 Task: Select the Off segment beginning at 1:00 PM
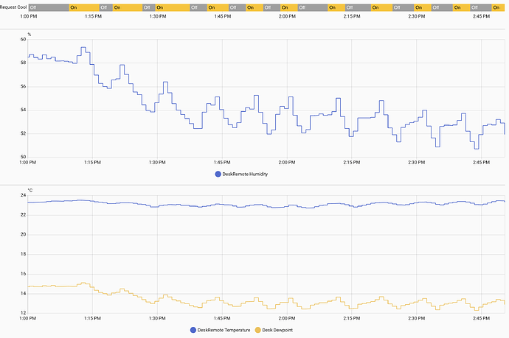49,7
